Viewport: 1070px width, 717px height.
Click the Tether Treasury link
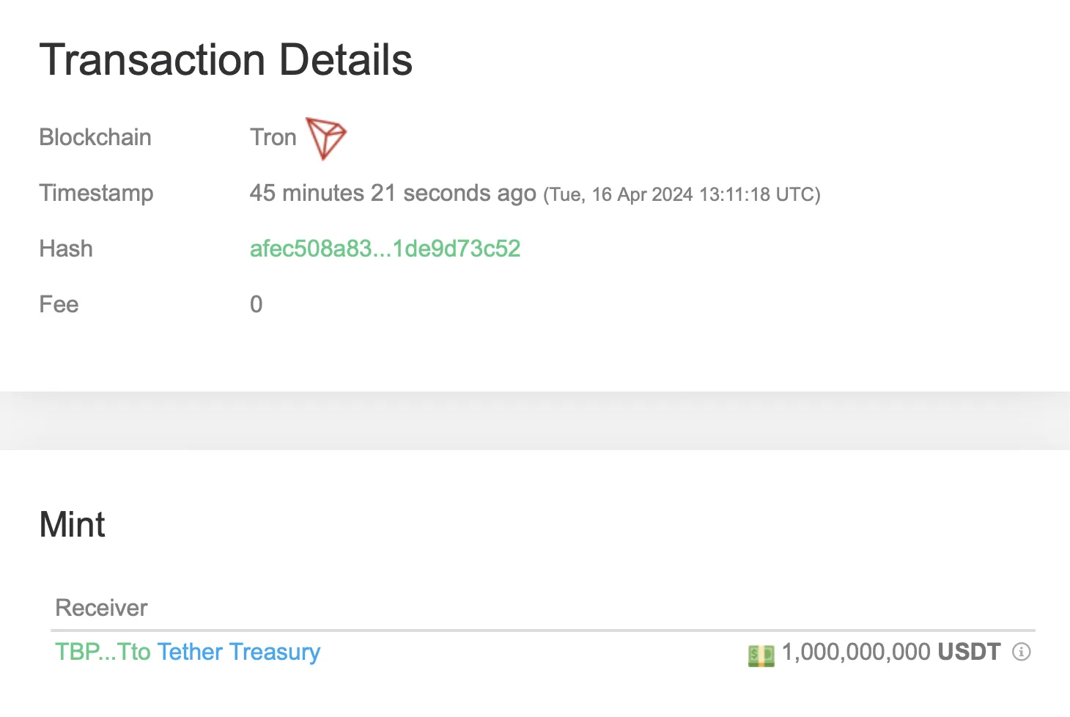239,652
